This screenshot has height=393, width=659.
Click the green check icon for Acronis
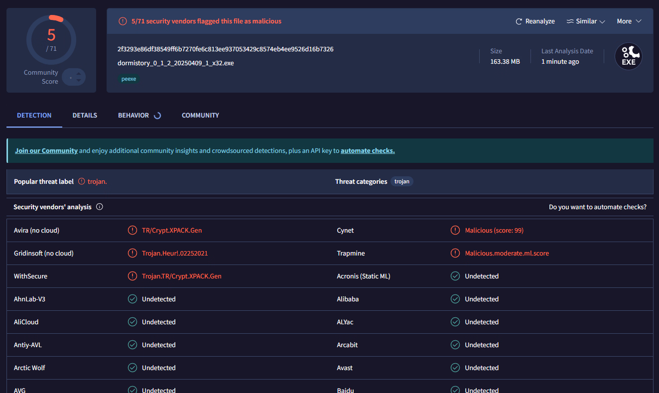(x=455, y=276)
